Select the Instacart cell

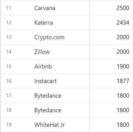tap(45, 81)
